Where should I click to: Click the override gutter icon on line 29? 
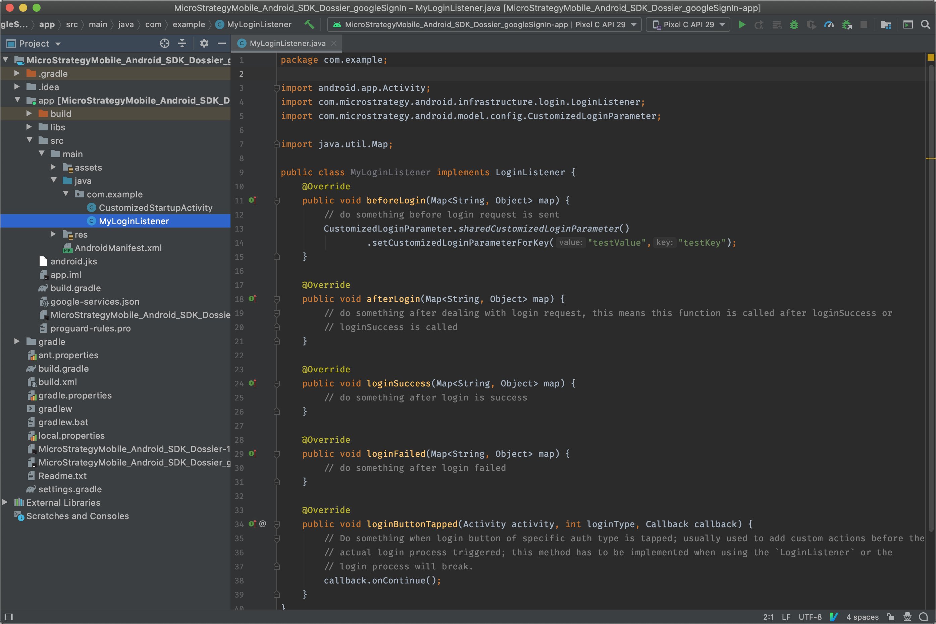[x=253, y=454]
